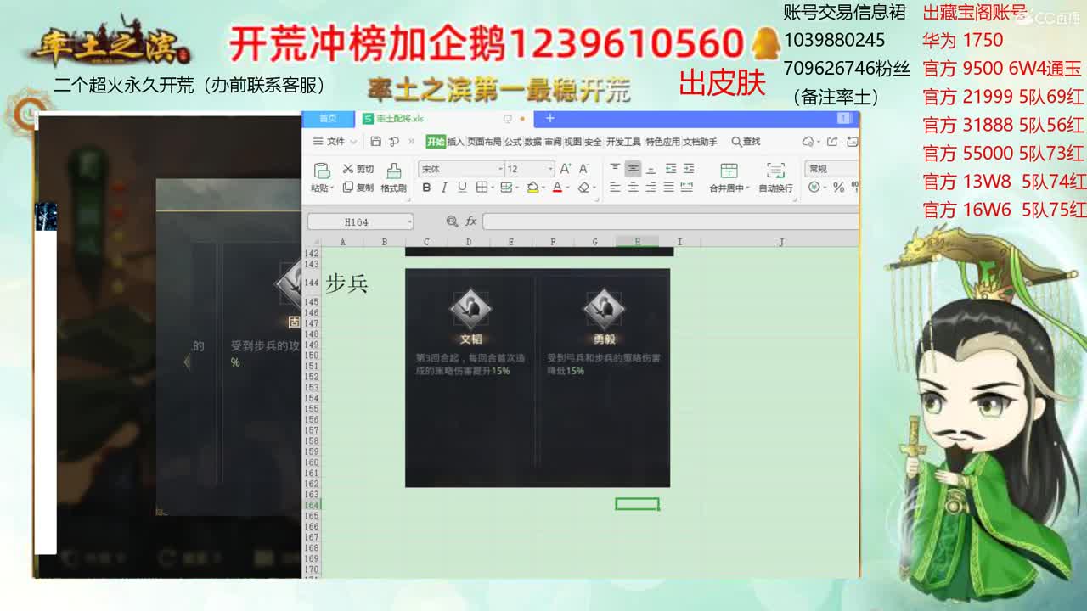Select the Format Painter (格式刷) tool
Screen dimensions: 1087x611
click(x=393, y=177)
